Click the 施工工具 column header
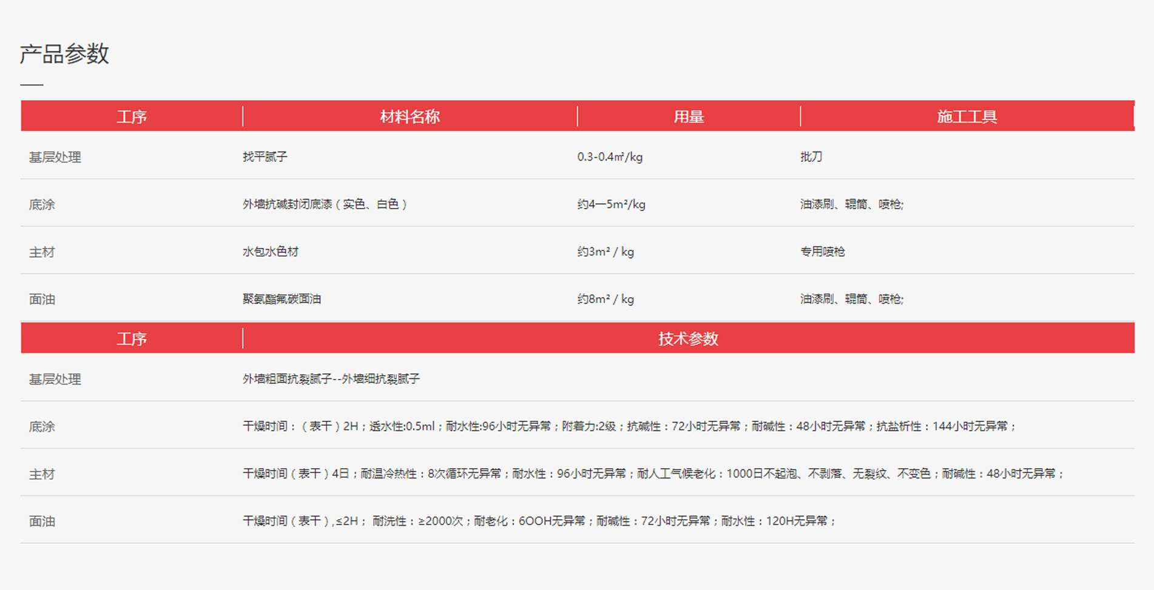The height and width of the screenshot is (590, 1154). pos(967,116)
